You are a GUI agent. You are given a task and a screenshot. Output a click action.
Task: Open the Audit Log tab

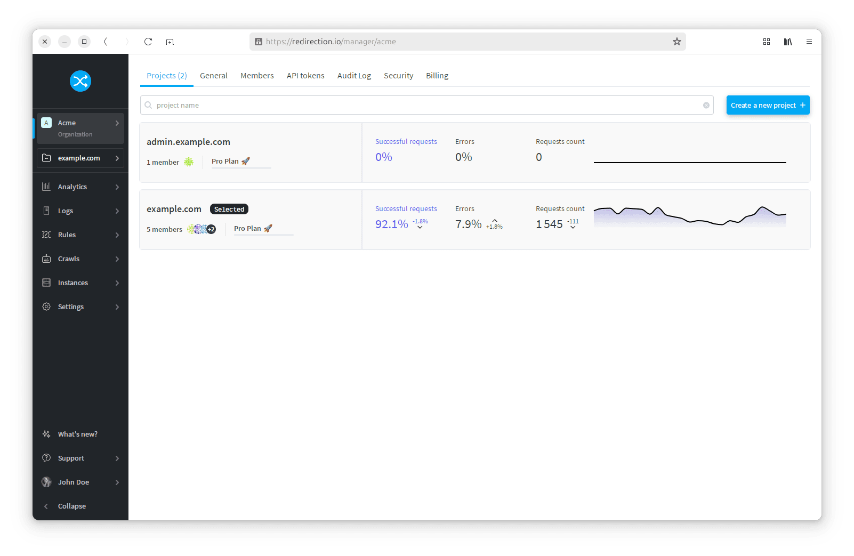pos(354,76)
